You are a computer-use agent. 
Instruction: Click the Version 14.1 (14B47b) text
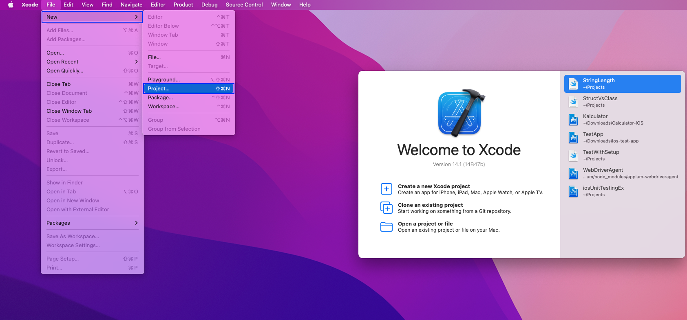point(459,164)
